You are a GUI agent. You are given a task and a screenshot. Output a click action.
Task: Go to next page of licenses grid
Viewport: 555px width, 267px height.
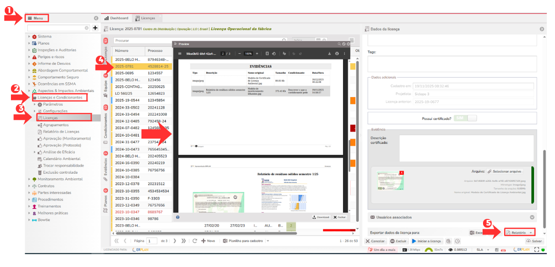[175, 241]
